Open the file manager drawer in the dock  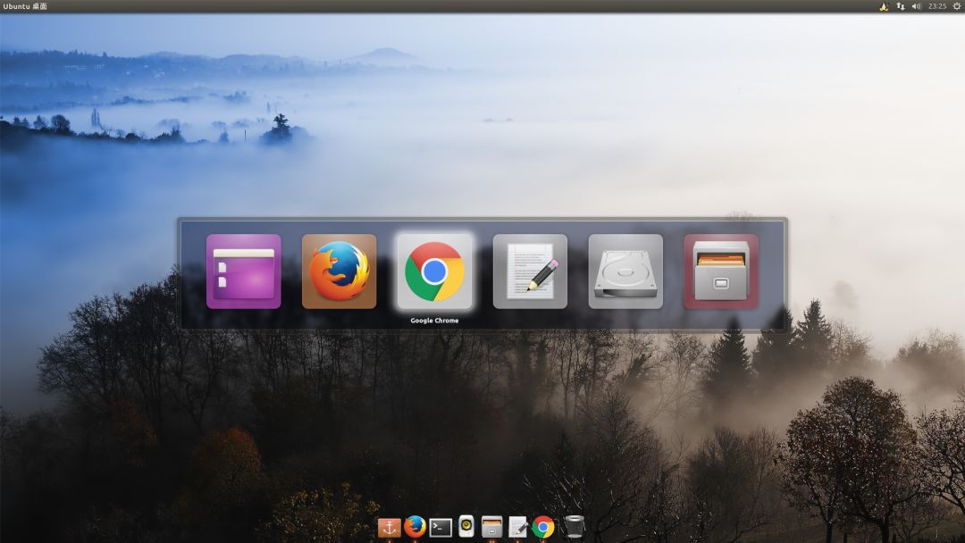(491, 527)
